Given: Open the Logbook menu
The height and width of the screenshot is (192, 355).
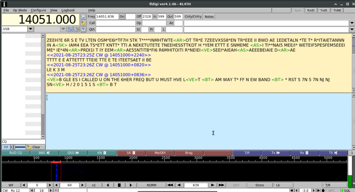Looking at the screenshot, I should 66,10.
